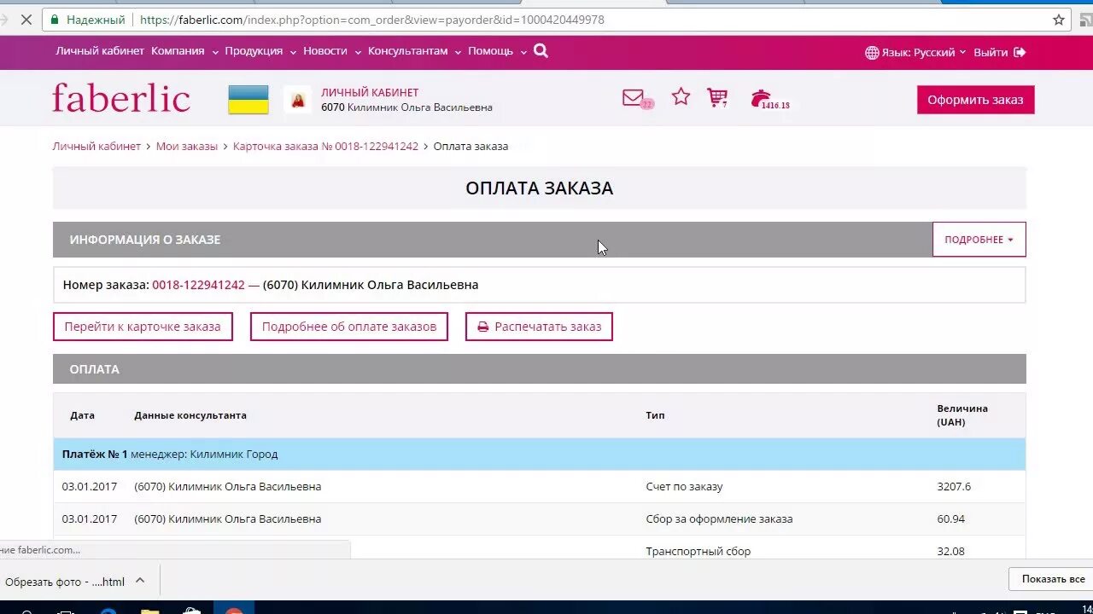Open language dropdown Язык: Русский

pyautogui.click(x=924, y=52)
